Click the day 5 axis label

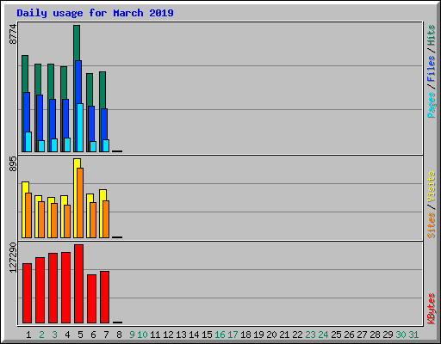click(80, 335)
